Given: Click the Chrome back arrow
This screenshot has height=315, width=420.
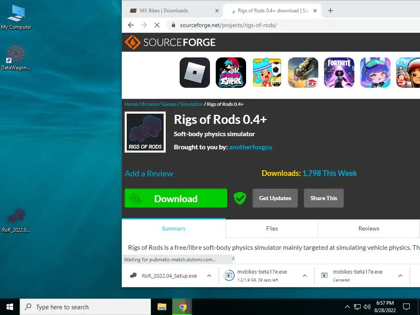Looking at the screenshot, I should point(131,25).
